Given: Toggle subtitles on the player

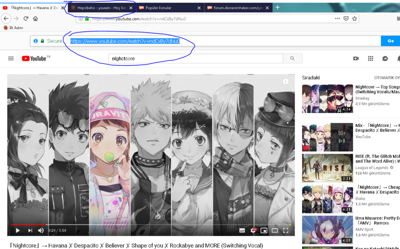Looking at the screenshot, I should click(242, 231).
